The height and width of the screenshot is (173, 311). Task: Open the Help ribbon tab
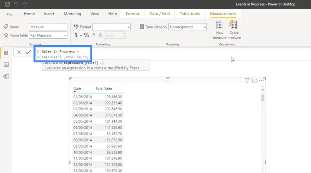[112, 14]
